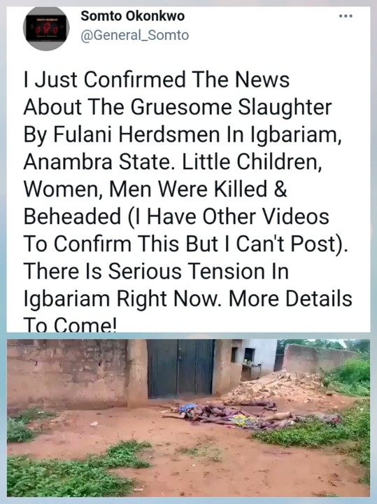
Task: Select 'There Is Serious Tension In' line
Action: point(156,271)
